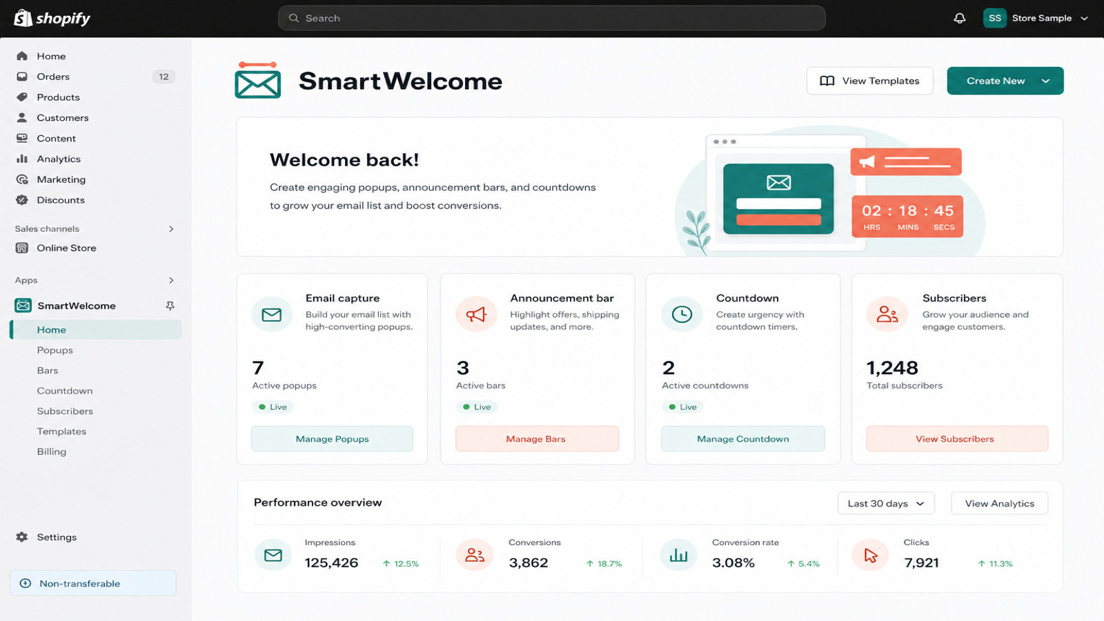Viewport: 1104px width, 621px height.
Task: Click the Settings gear icon
Action: click(x=22, y=537)
